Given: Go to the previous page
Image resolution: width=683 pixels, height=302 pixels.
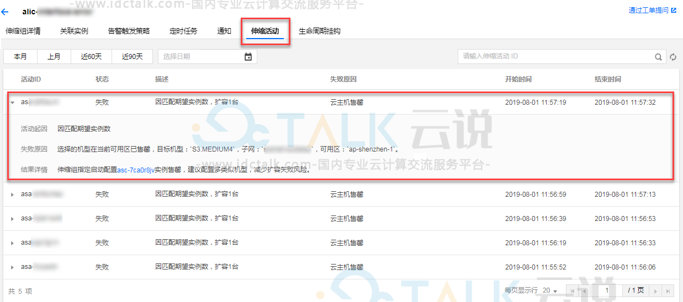Looking at the screenshot, I should (x=585, y=291).
